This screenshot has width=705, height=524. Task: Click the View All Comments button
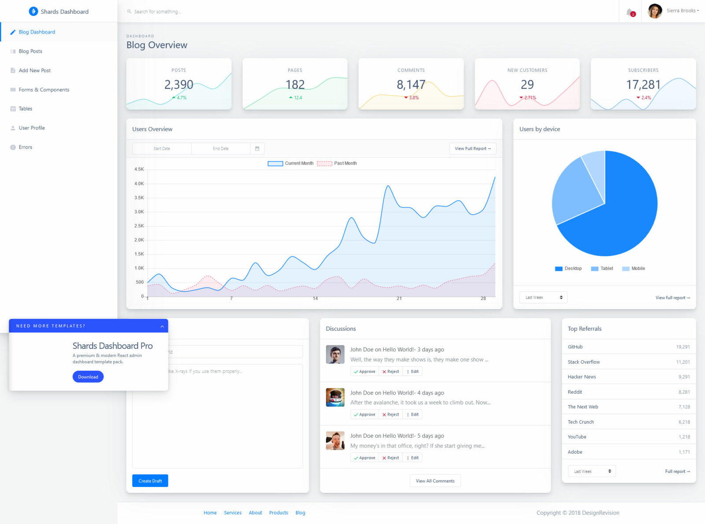point(435,480)
